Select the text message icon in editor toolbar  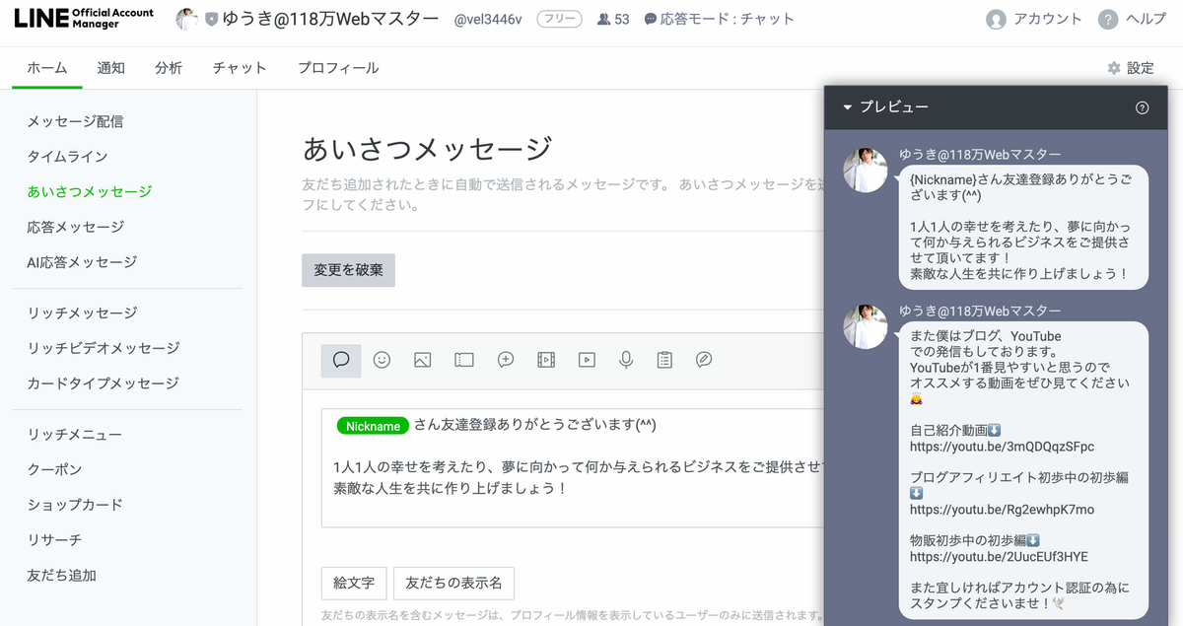pos(341,360)
